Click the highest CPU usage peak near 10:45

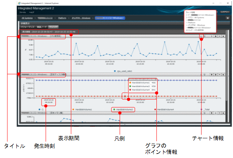198,42
